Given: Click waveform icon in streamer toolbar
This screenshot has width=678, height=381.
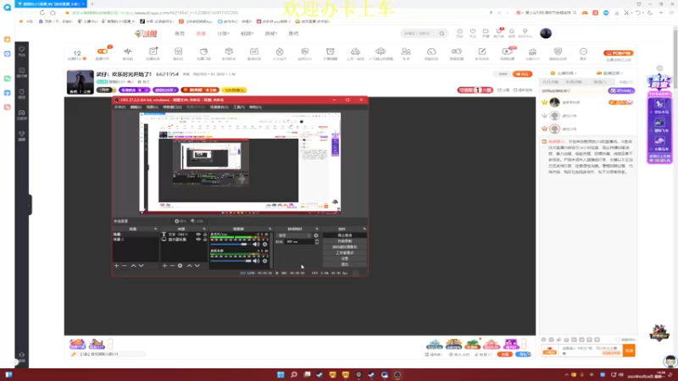Looking at the screenshot, I should pyautogui.click(x=128, y=53).
